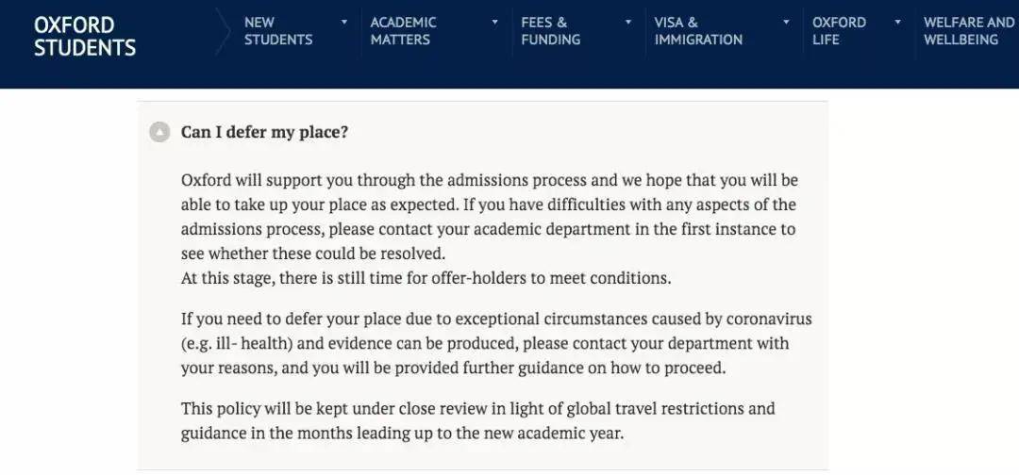The width and height of the screenshot is (1019, 475).
Task: Select the Fees & Funding menu item
Action: point(550,31)
